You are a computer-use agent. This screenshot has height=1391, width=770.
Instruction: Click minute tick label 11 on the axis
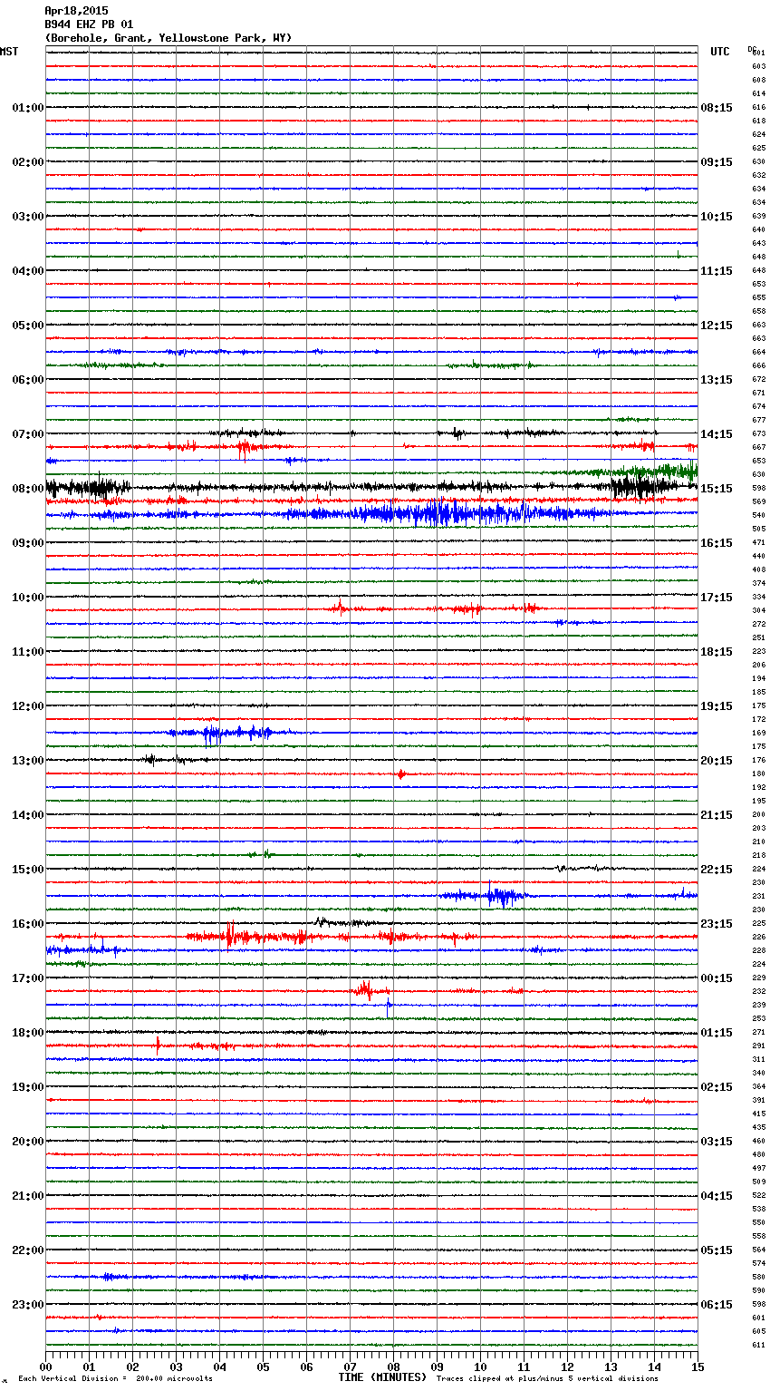click(524, 1366)
